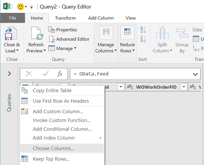Screen dimensions: 204x165
Task: Click the Refresh Preview icon
Action: [37, 33]
